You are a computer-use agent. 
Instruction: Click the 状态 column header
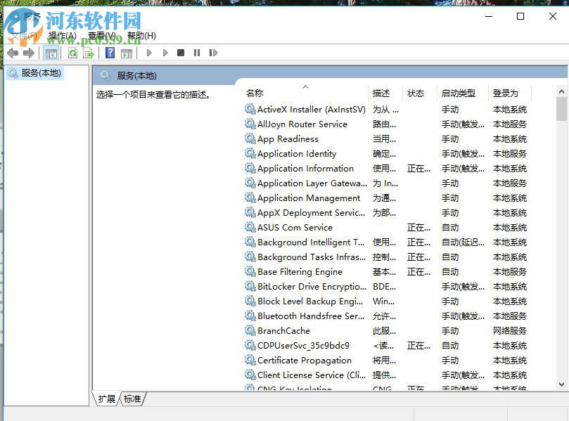click(416, 93)
